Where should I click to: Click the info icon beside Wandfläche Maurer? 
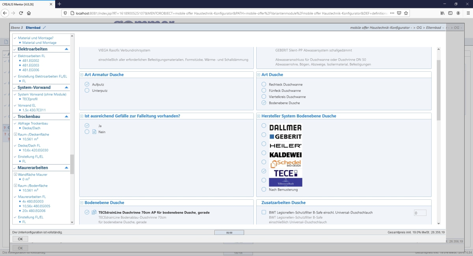click(x=15, y=174)
